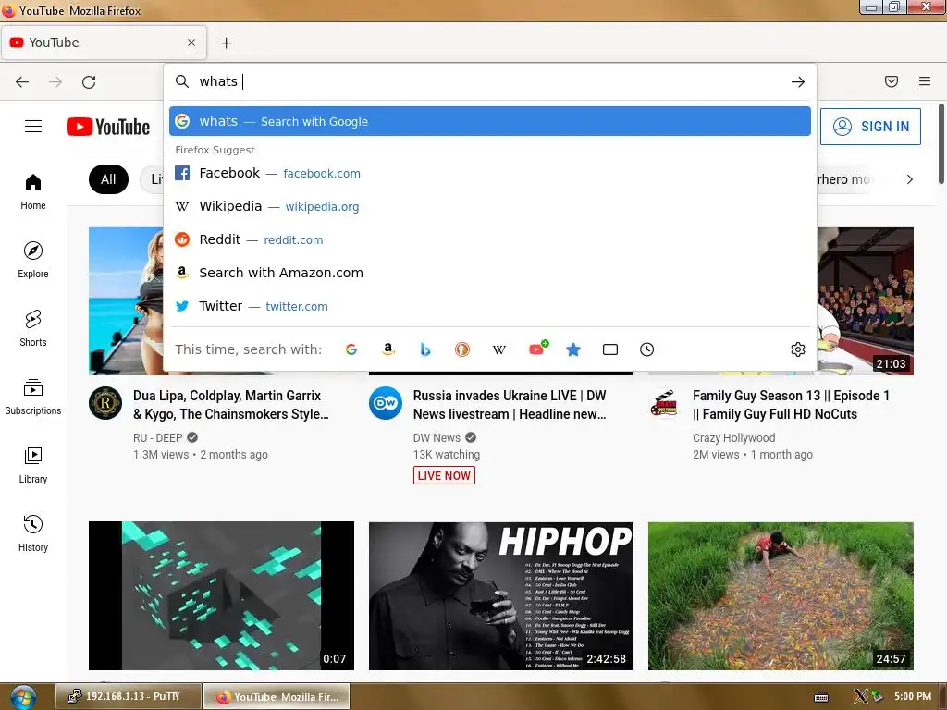The height and width of the screenshot is (710, 947).
Task: Select 'whats — Search with Google' suggestion
Action: pos(490,121)
